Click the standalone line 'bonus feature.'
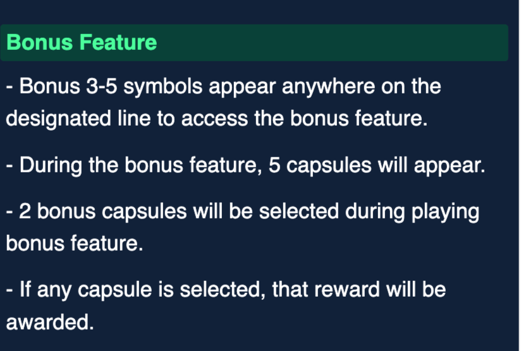 [x=75, y=244]
